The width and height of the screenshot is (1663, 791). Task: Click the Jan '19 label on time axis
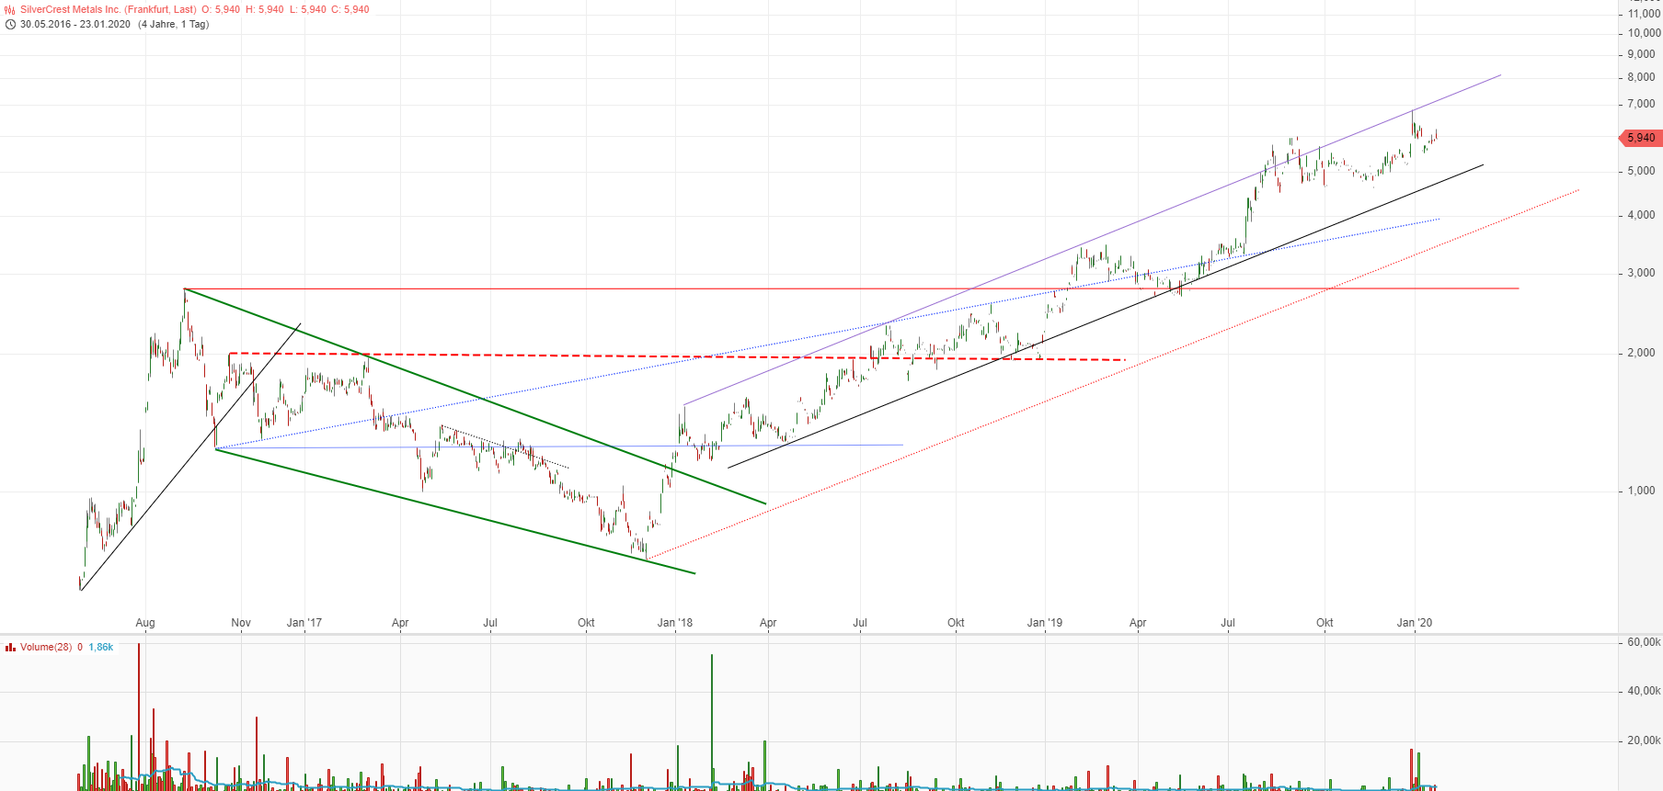coord(1044,623)
